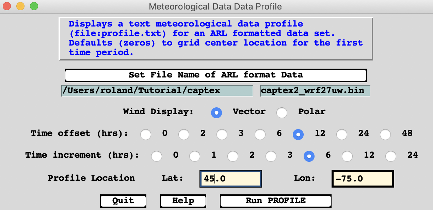Screen dimensions: 433x210
Task: Set time offset to 24 hours
Action: tap(342, 134)
